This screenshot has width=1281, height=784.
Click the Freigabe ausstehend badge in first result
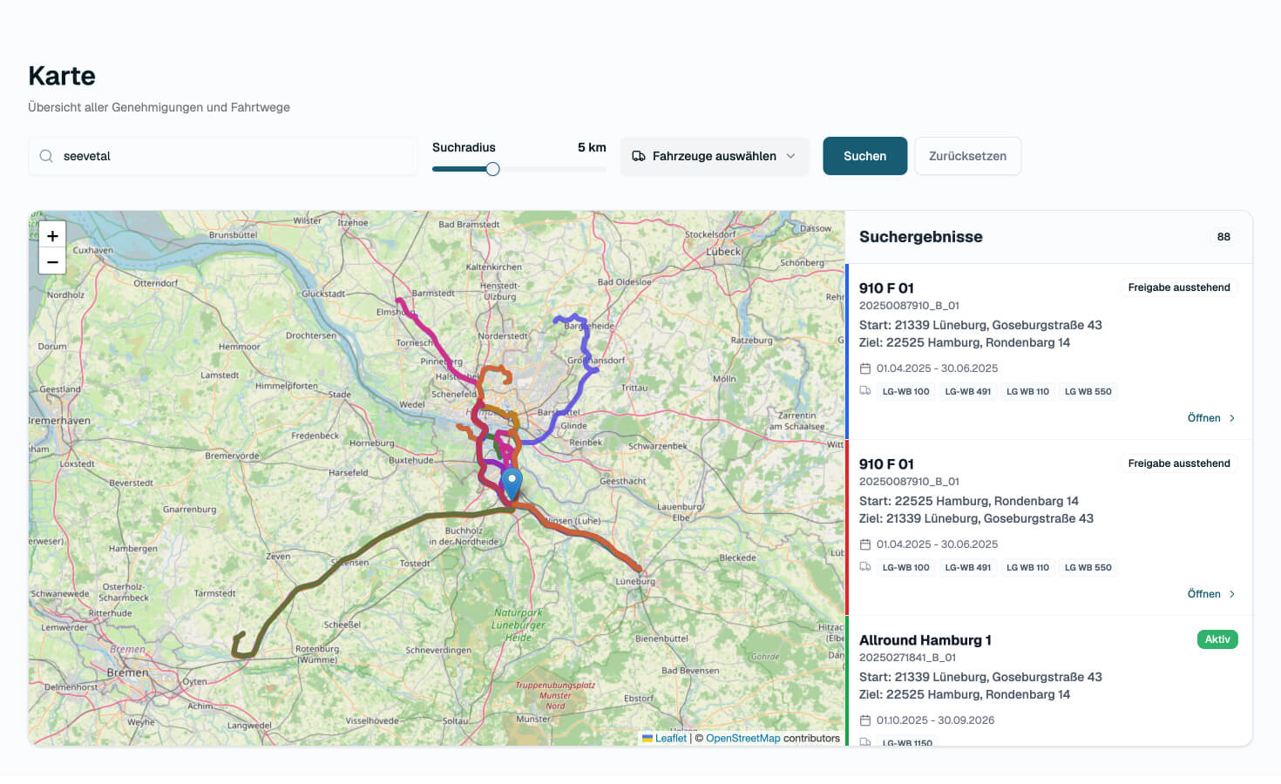1179,287
